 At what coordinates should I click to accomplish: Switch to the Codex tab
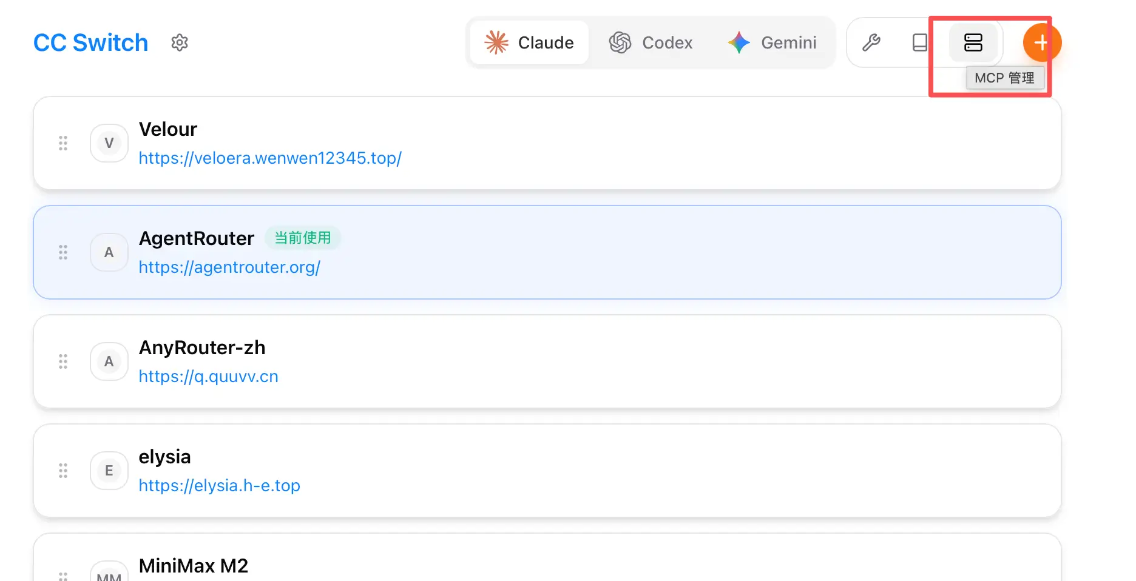[x=651, y=42]
